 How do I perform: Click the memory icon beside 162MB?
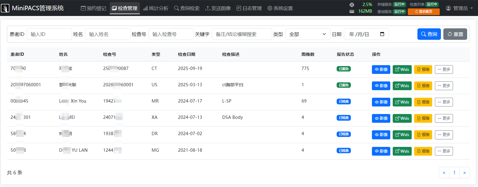pyautogui.click(x=352, y=11)
